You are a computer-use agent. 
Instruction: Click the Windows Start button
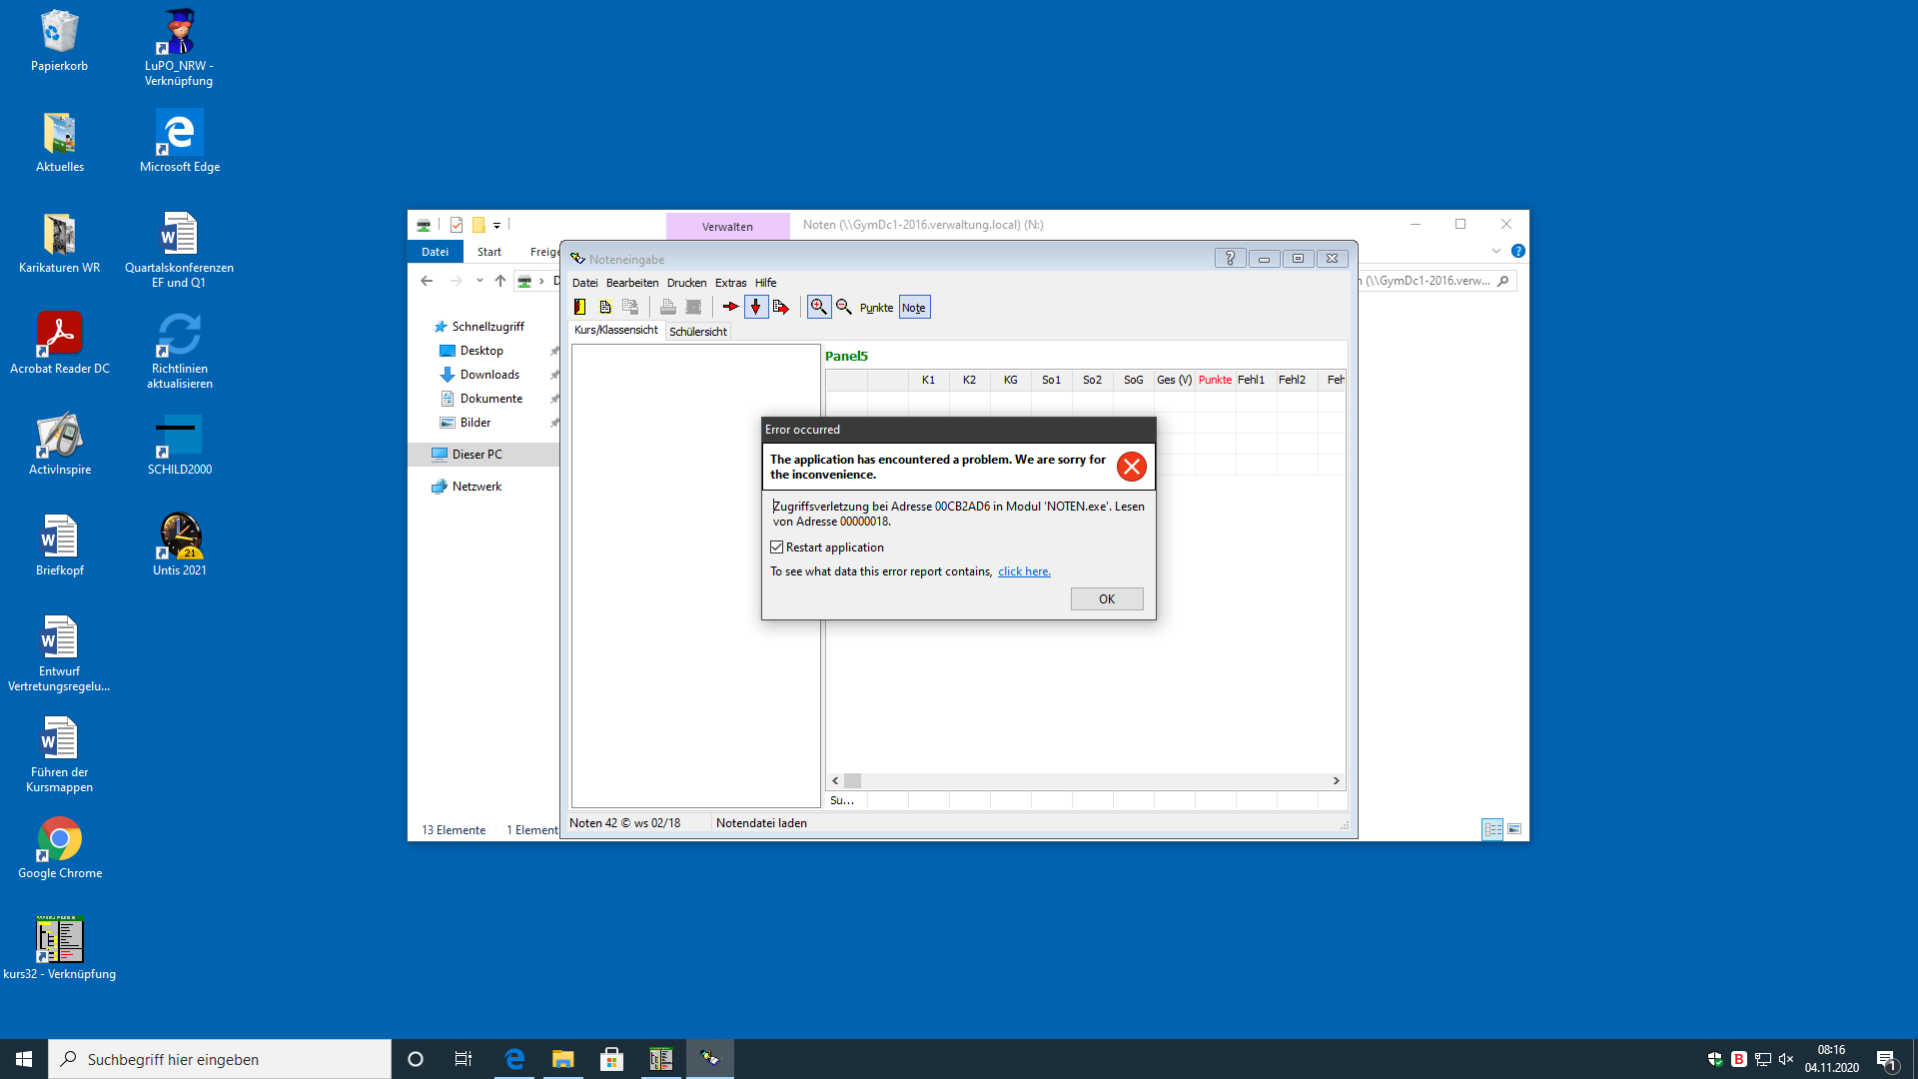pos(24,1059)
